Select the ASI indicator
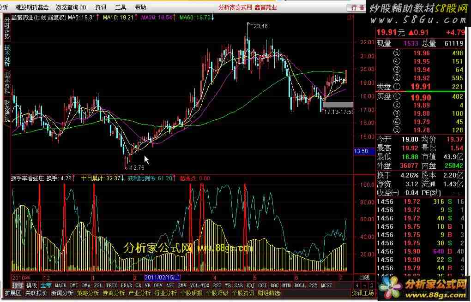 click(x=170, y=285)
